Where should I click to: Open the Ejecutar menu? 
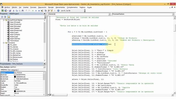click(51, 7)
